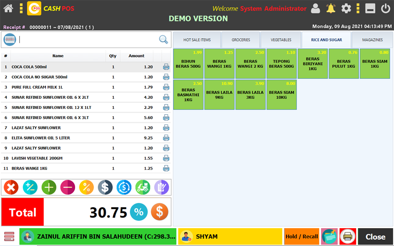Click printer icon for COCA COLA 500ml row

(166, 67)
